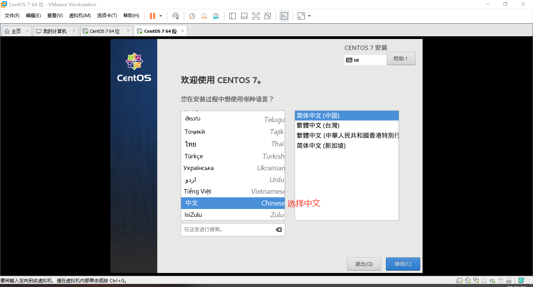Close the 我的计算机 tab
Image resolution: width=533 pixels, height=287 pixels.
[74, 31]
